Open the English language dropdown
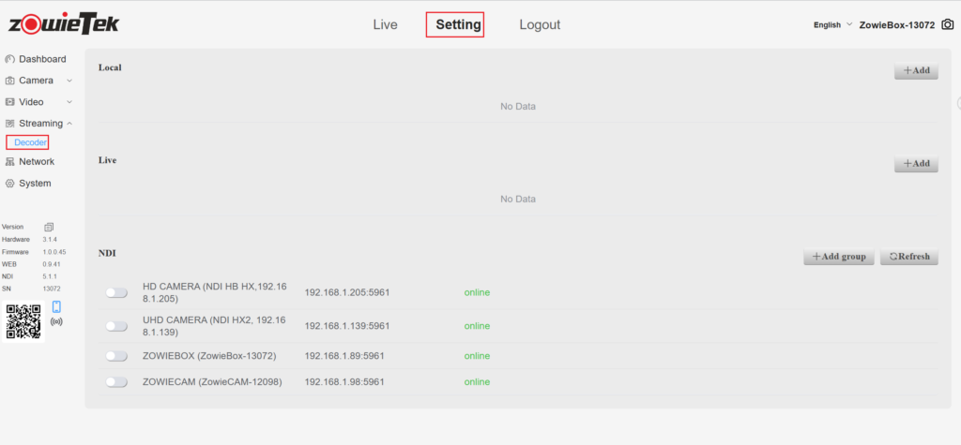961x445 pixels. click(x=832, y=25)
